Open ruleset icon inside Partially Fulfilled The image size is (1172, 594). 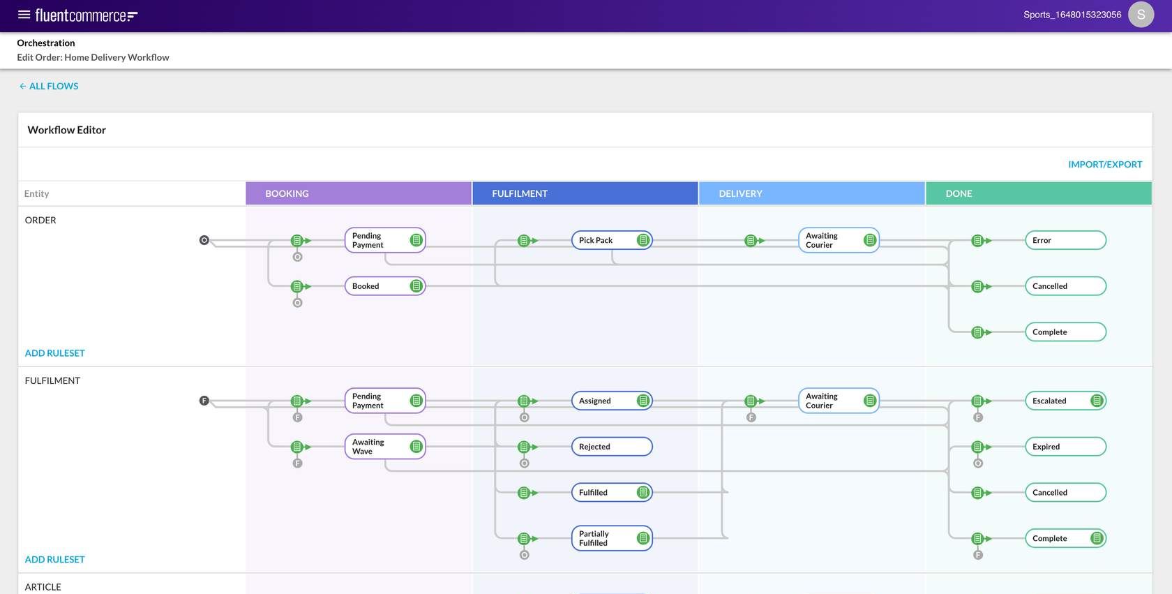click(x=643, y=538)
